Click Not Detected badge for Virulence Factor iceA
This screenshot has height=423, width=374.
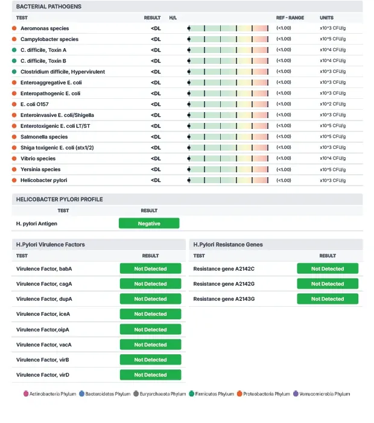pos(150,314)
